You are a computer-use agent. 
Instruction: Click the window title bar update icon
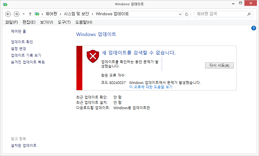[5, 4]
